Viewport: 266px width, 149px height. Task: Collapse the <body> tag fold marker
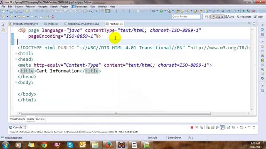click(x=16, y=82)
